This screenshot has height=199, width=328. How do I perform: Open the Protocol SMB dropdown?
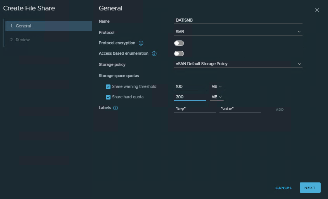click(238, 32)
